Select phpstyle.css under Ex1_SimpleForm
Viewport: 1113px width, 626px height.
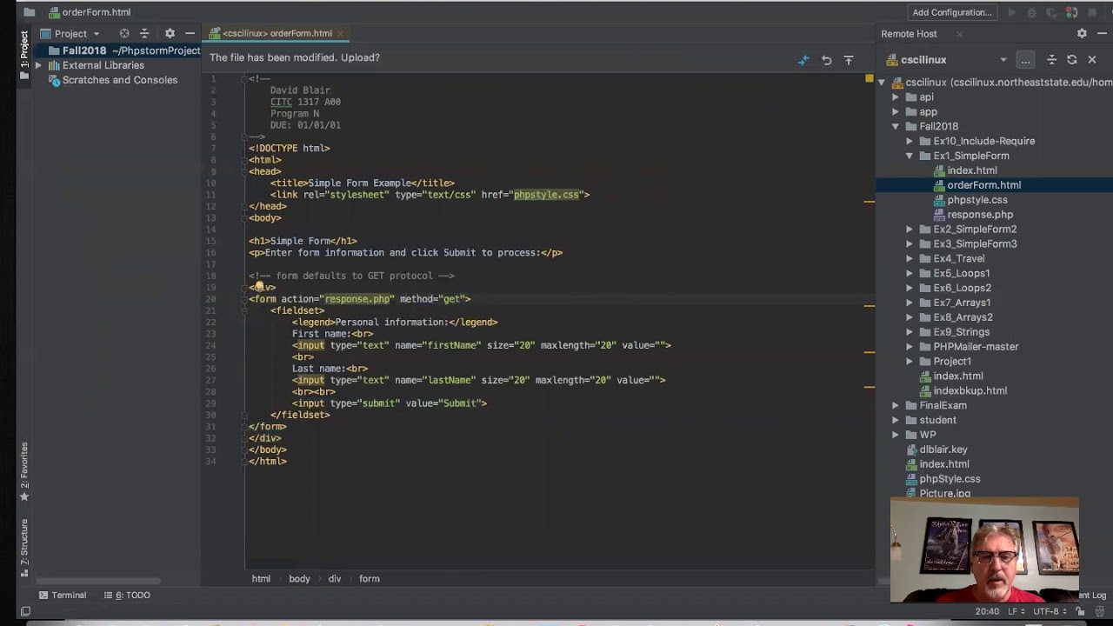pos(977,200)
